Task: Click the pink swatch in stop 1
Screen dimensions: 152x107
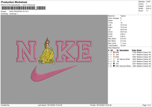Action: coord(114,52)
